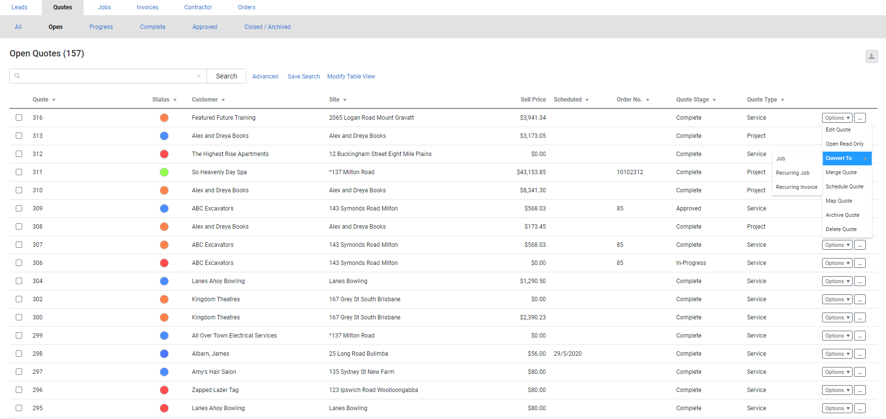The image size is (886, 419).
Task: Click blue status dot for quote 298
Action: coord(164,354)
